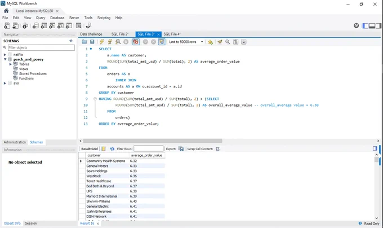Create a new view icon
383x228 pixels.
52,25
